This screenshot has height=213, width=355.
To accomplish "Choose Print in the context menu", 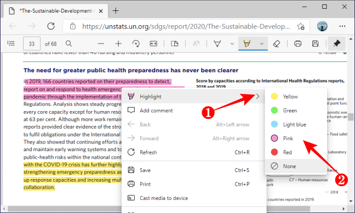I will coord(193,184).
